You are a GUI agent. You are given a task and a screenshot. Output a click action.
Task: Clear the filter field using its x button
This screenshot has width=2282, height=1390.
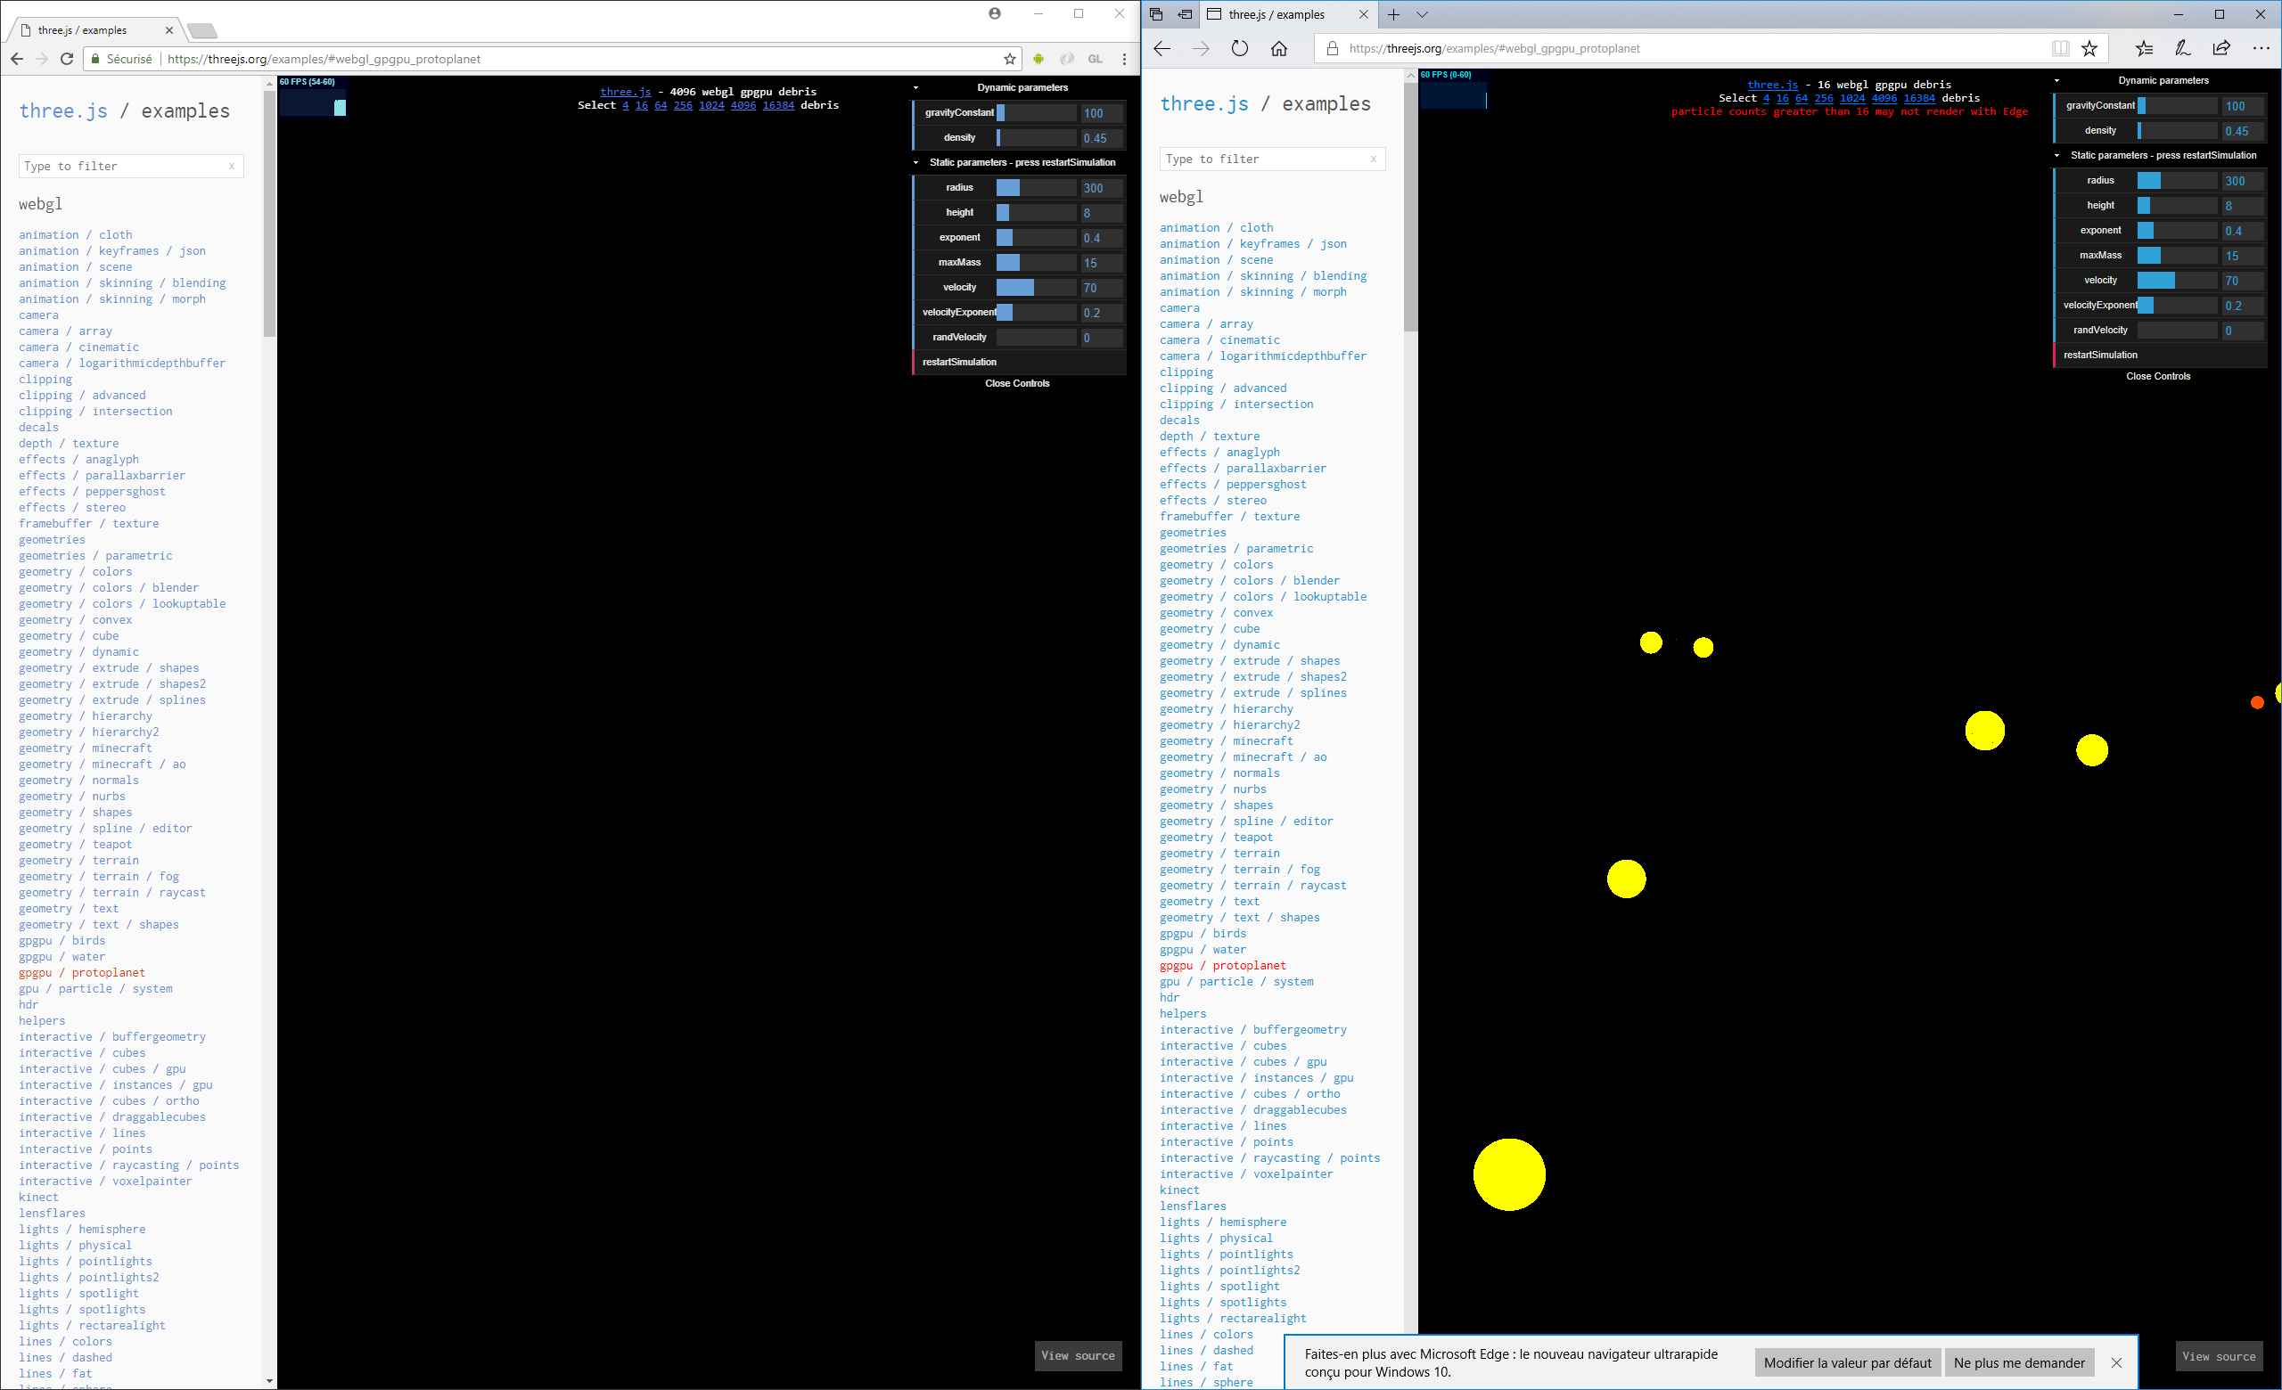(x=232, y=166)
